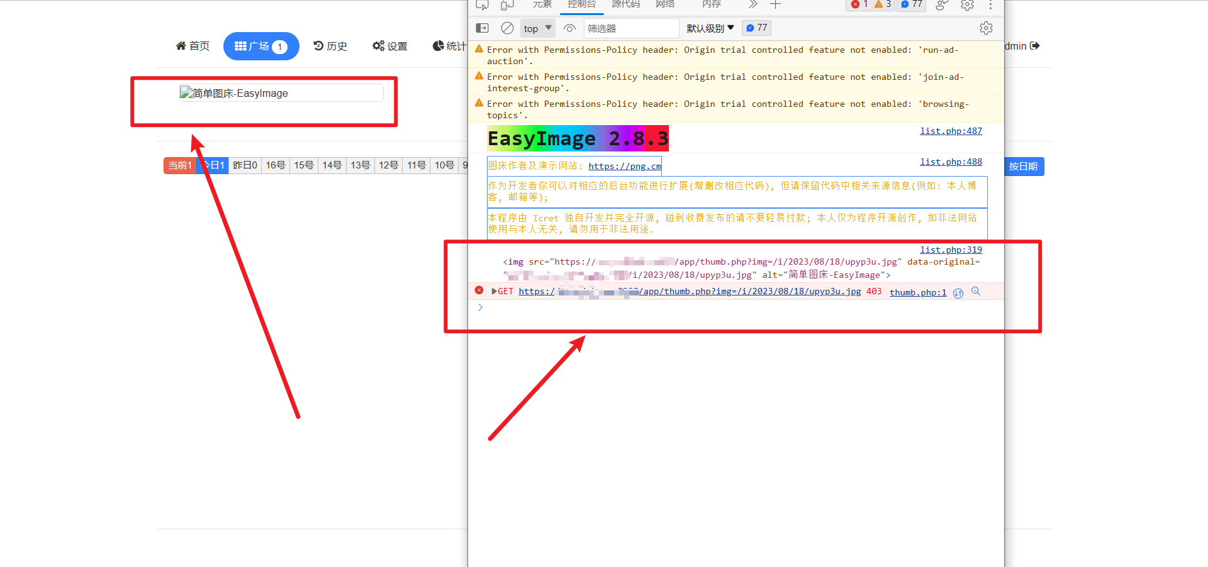Toggle the console sidebar panel
The width and height of the screenshot is (1208, 567).
point(482,28)
